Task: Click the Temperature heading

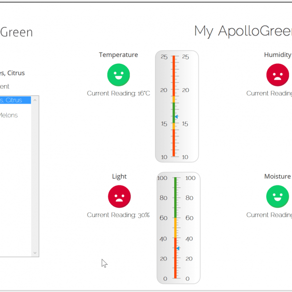Action: click(118, 55)
